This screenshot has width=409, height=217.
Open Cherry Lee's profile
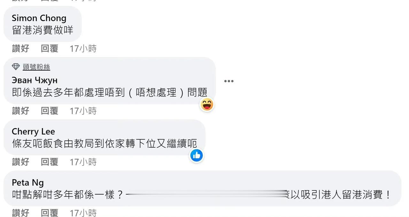pos(33,132)
